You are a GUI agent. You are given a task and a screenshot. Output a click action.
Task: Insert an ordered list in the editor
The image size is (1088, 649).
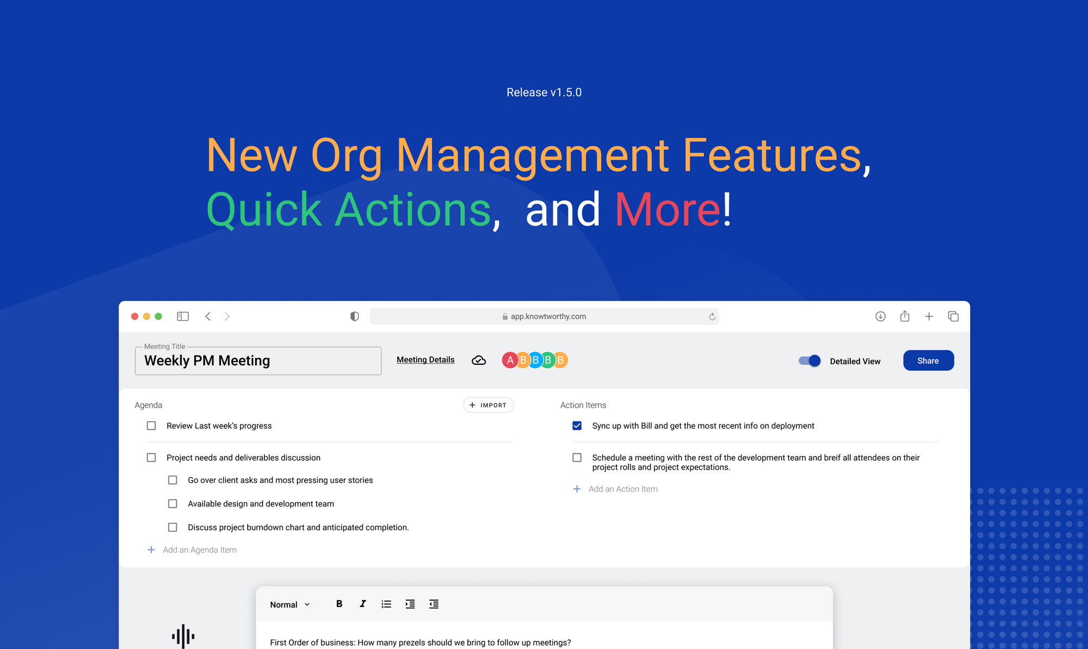386,603
